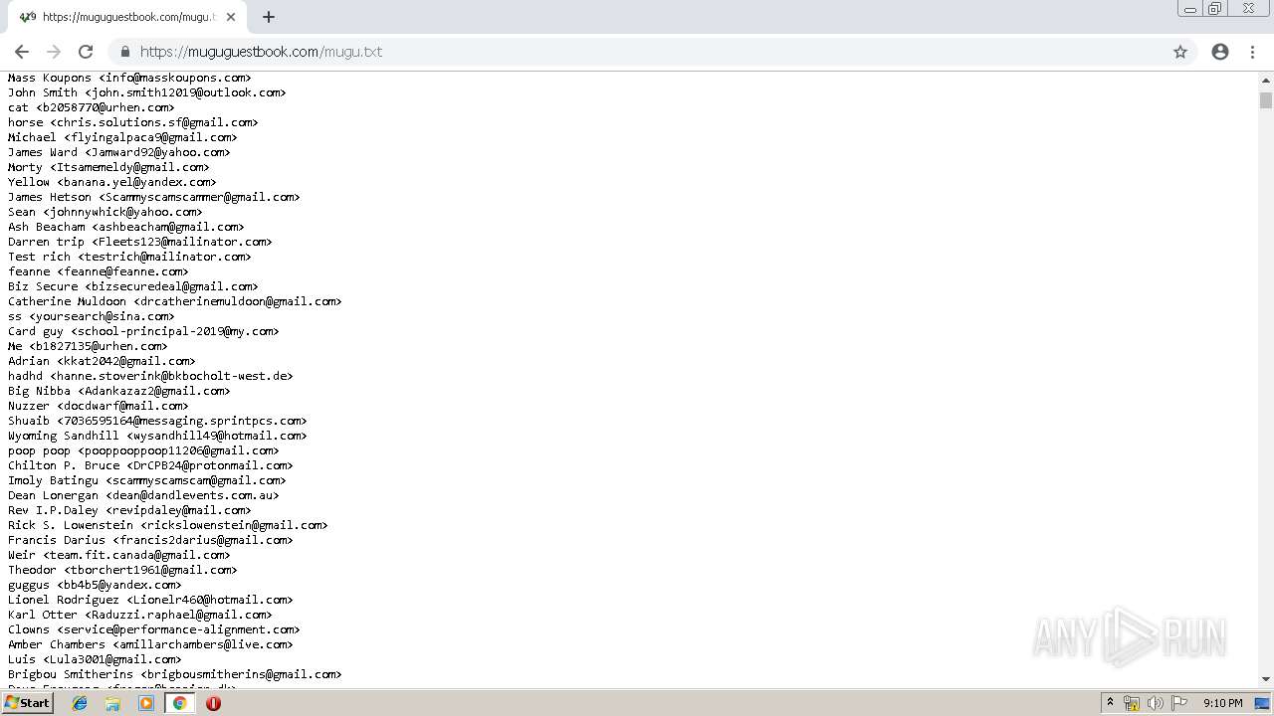Screen dimensions: 1274x716
Task: Click the line 'Darren trip <Fleets123@mailinator.com>'
Action: coord(140,242)
